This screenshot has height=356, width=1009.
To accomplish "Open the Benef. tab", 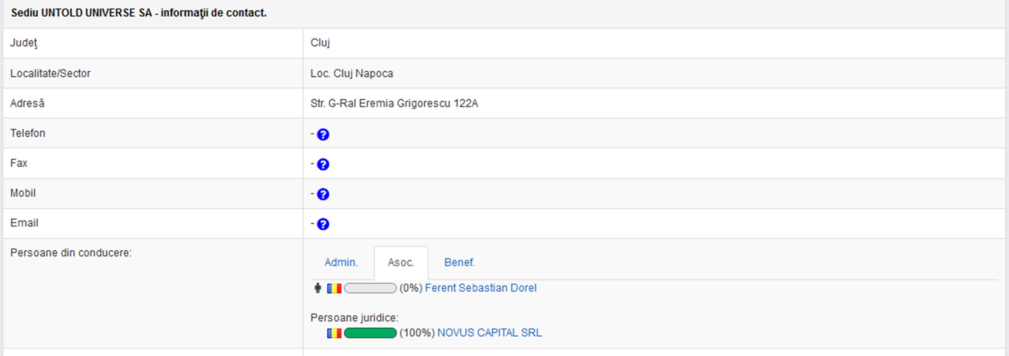I will point(459,263).
